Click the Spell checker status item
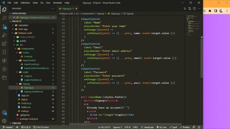230x129 pixels. tap(173, 127)
